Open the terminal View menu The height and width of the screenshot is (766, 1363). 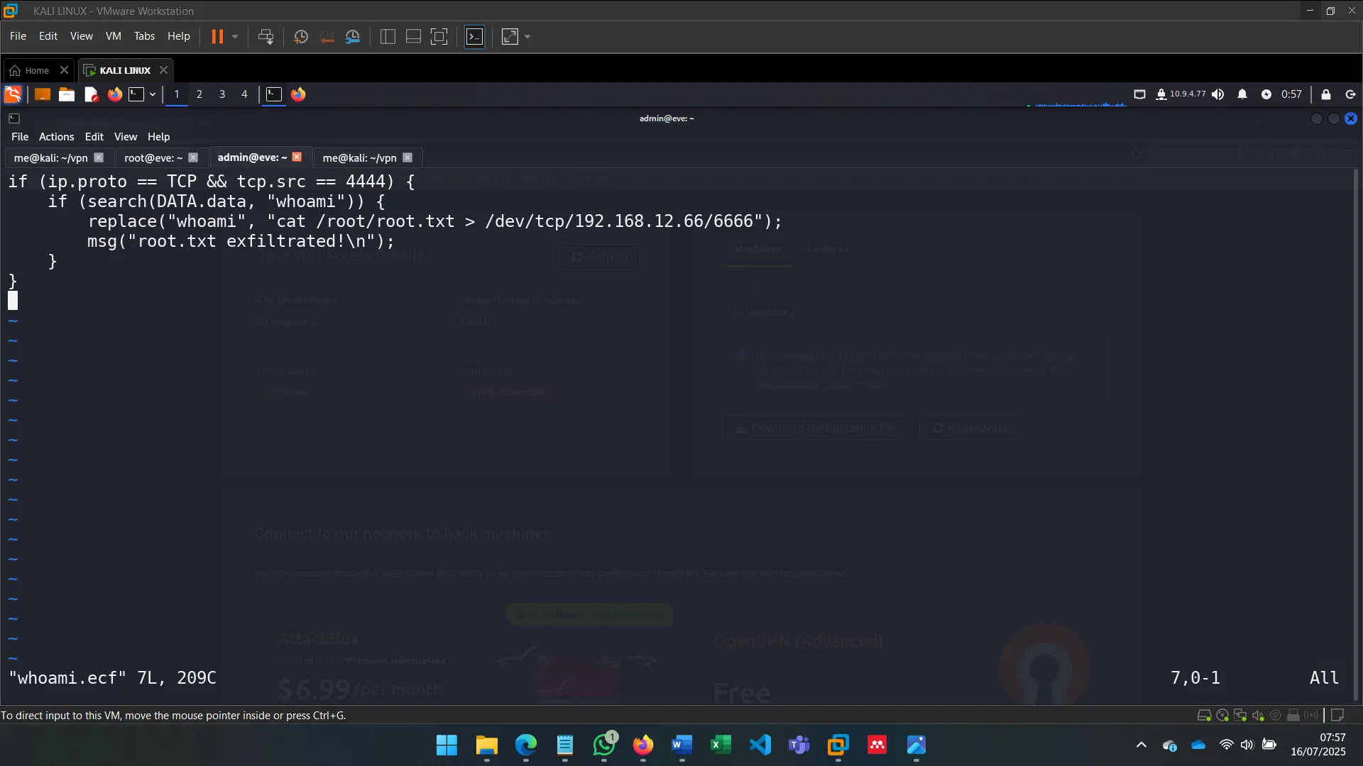pos(126,136)
